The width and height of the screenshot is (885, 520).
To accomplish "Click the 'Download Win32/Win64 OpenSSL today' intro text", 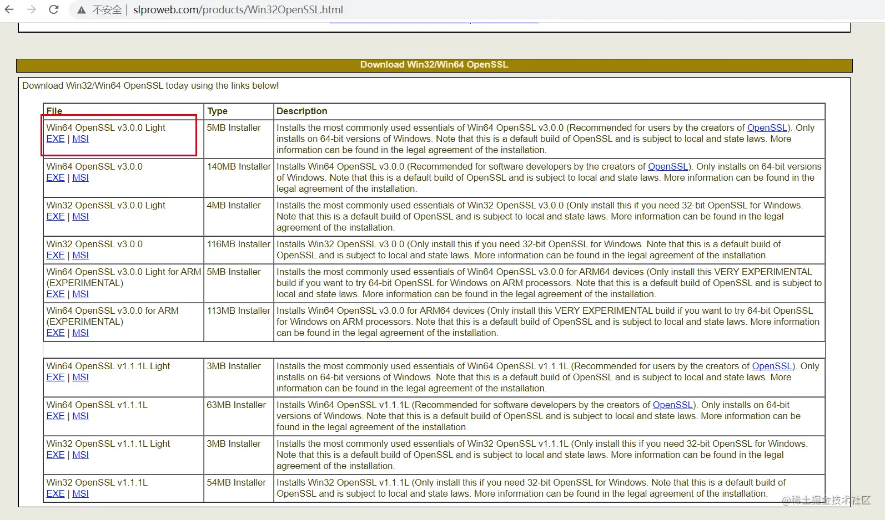I will [150, 85].
